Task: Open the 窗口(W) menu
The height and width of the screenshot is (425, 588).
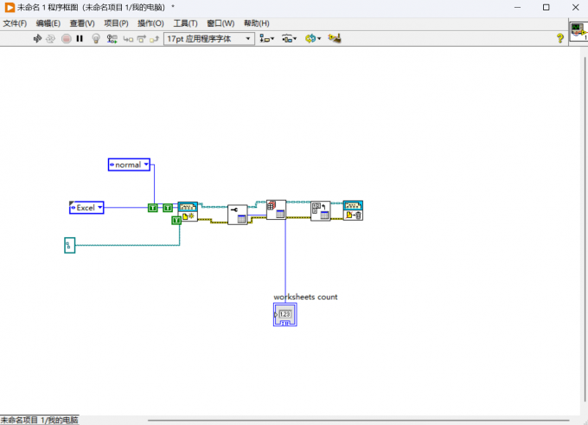Action: click(220, 23)
